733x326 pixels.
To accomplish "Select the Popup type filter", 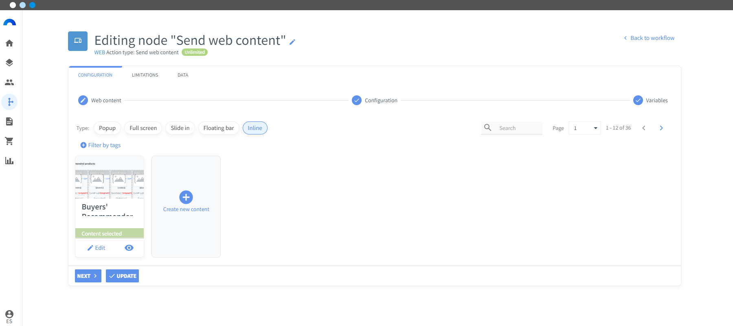I will (x=107, y=128).
